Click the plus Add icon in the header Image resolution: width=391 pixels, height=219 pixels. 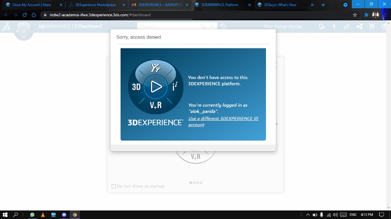click(334, 26)
